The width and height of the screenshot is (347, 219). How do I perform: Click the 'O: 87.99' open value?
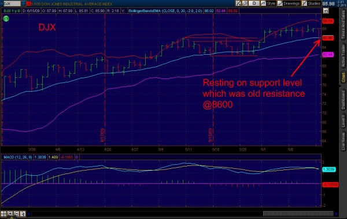[x=49, y=10]
